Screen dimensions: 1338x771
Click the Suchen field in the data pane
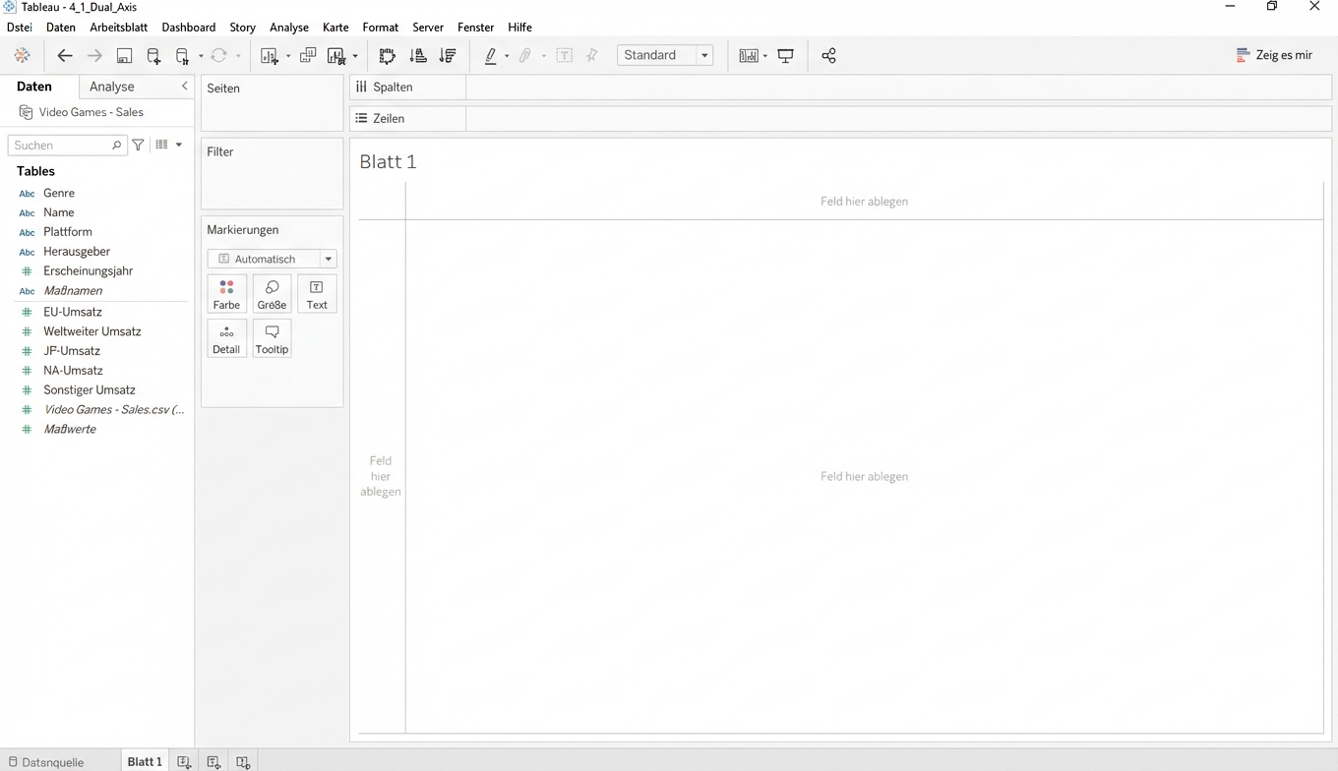pos(61,145)
